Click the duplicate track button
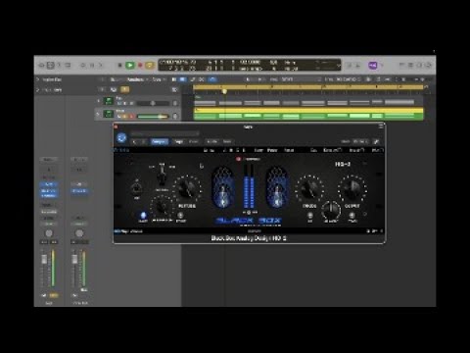The height and width of the screenshot is (353, 470). pos(114,89)
